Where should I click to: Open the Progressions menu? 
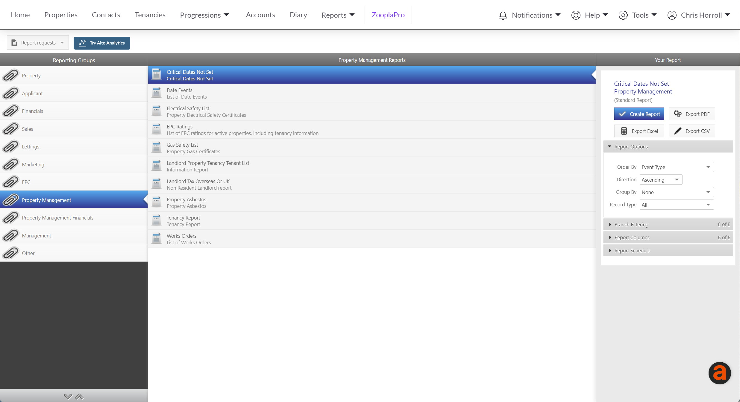pyautogui.click(x=204, y=15)
